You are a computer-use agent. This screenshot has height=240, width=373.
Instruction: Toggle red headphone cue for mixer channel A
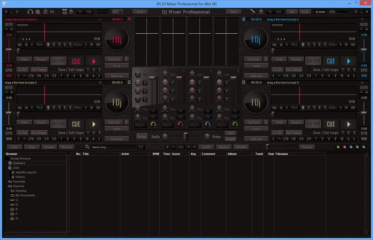180,124
